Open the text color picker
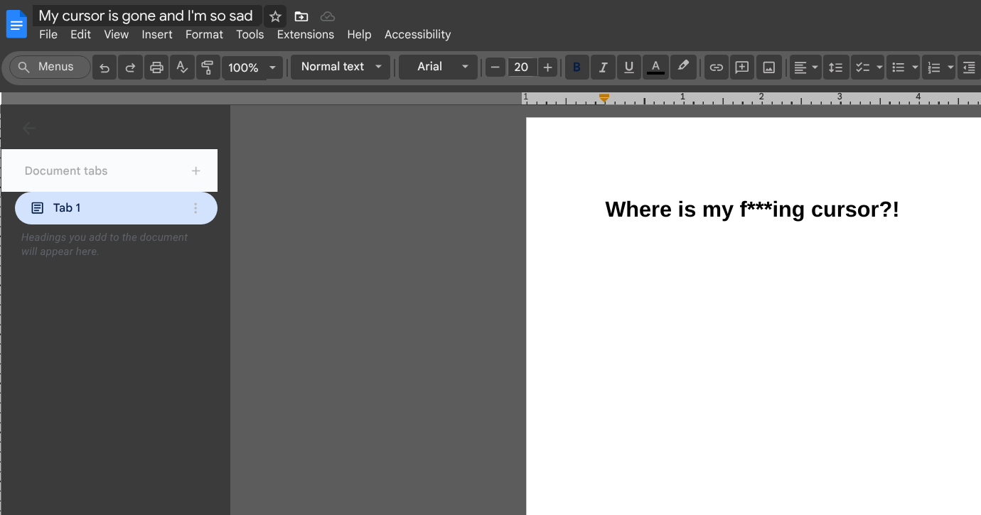 tap(655, 67)
